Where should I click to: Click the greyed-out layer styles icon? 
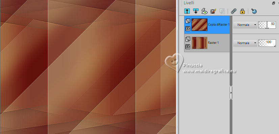pyautogui.click(x=222, y=11)
